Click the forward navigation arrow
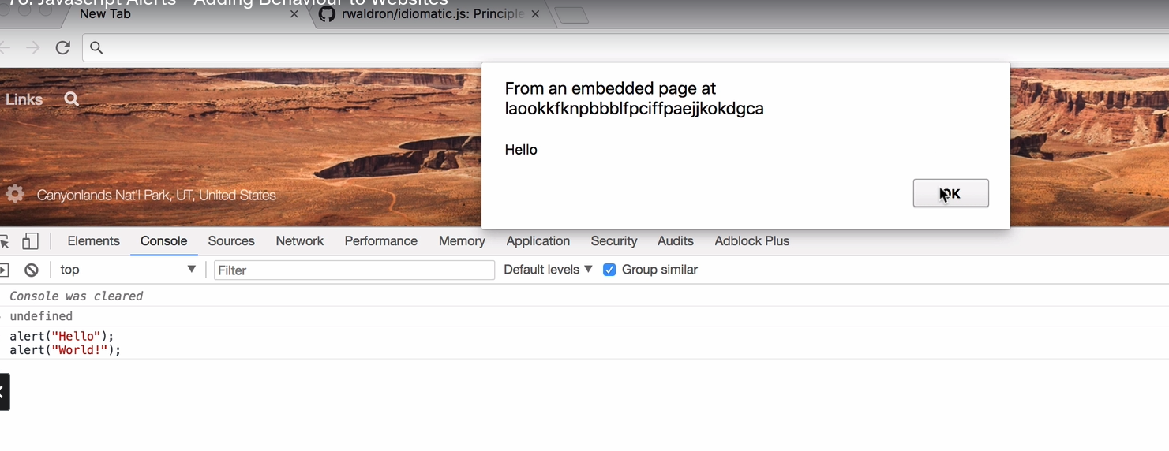 click(32, 48)
